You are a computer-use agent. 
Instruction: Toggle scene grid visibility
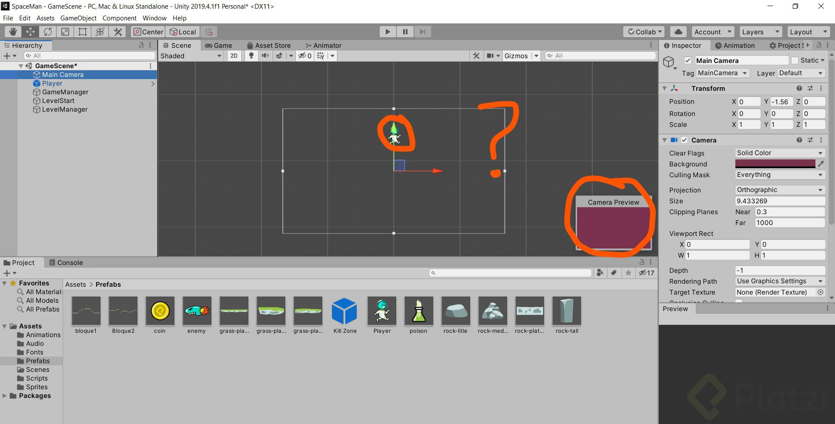[321, 56]
